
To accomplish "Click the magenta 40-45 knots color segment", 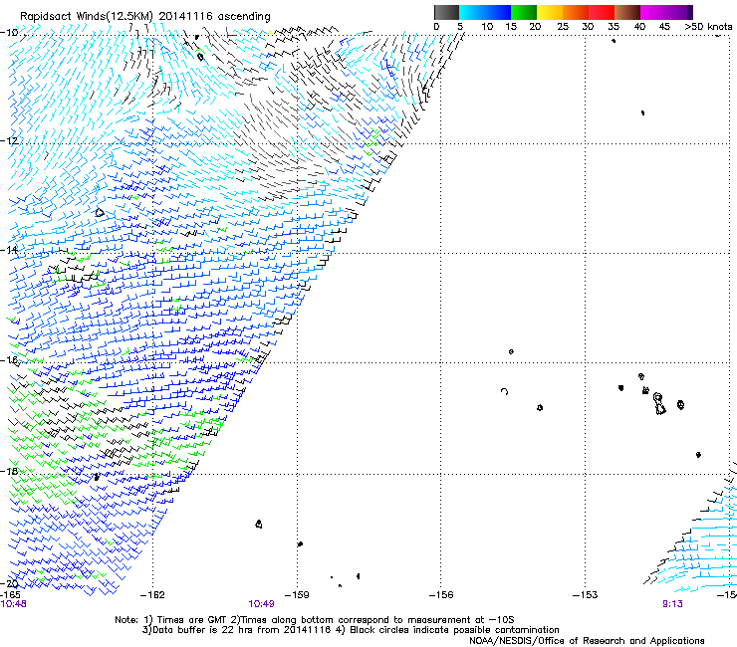I will coord(653,12).
